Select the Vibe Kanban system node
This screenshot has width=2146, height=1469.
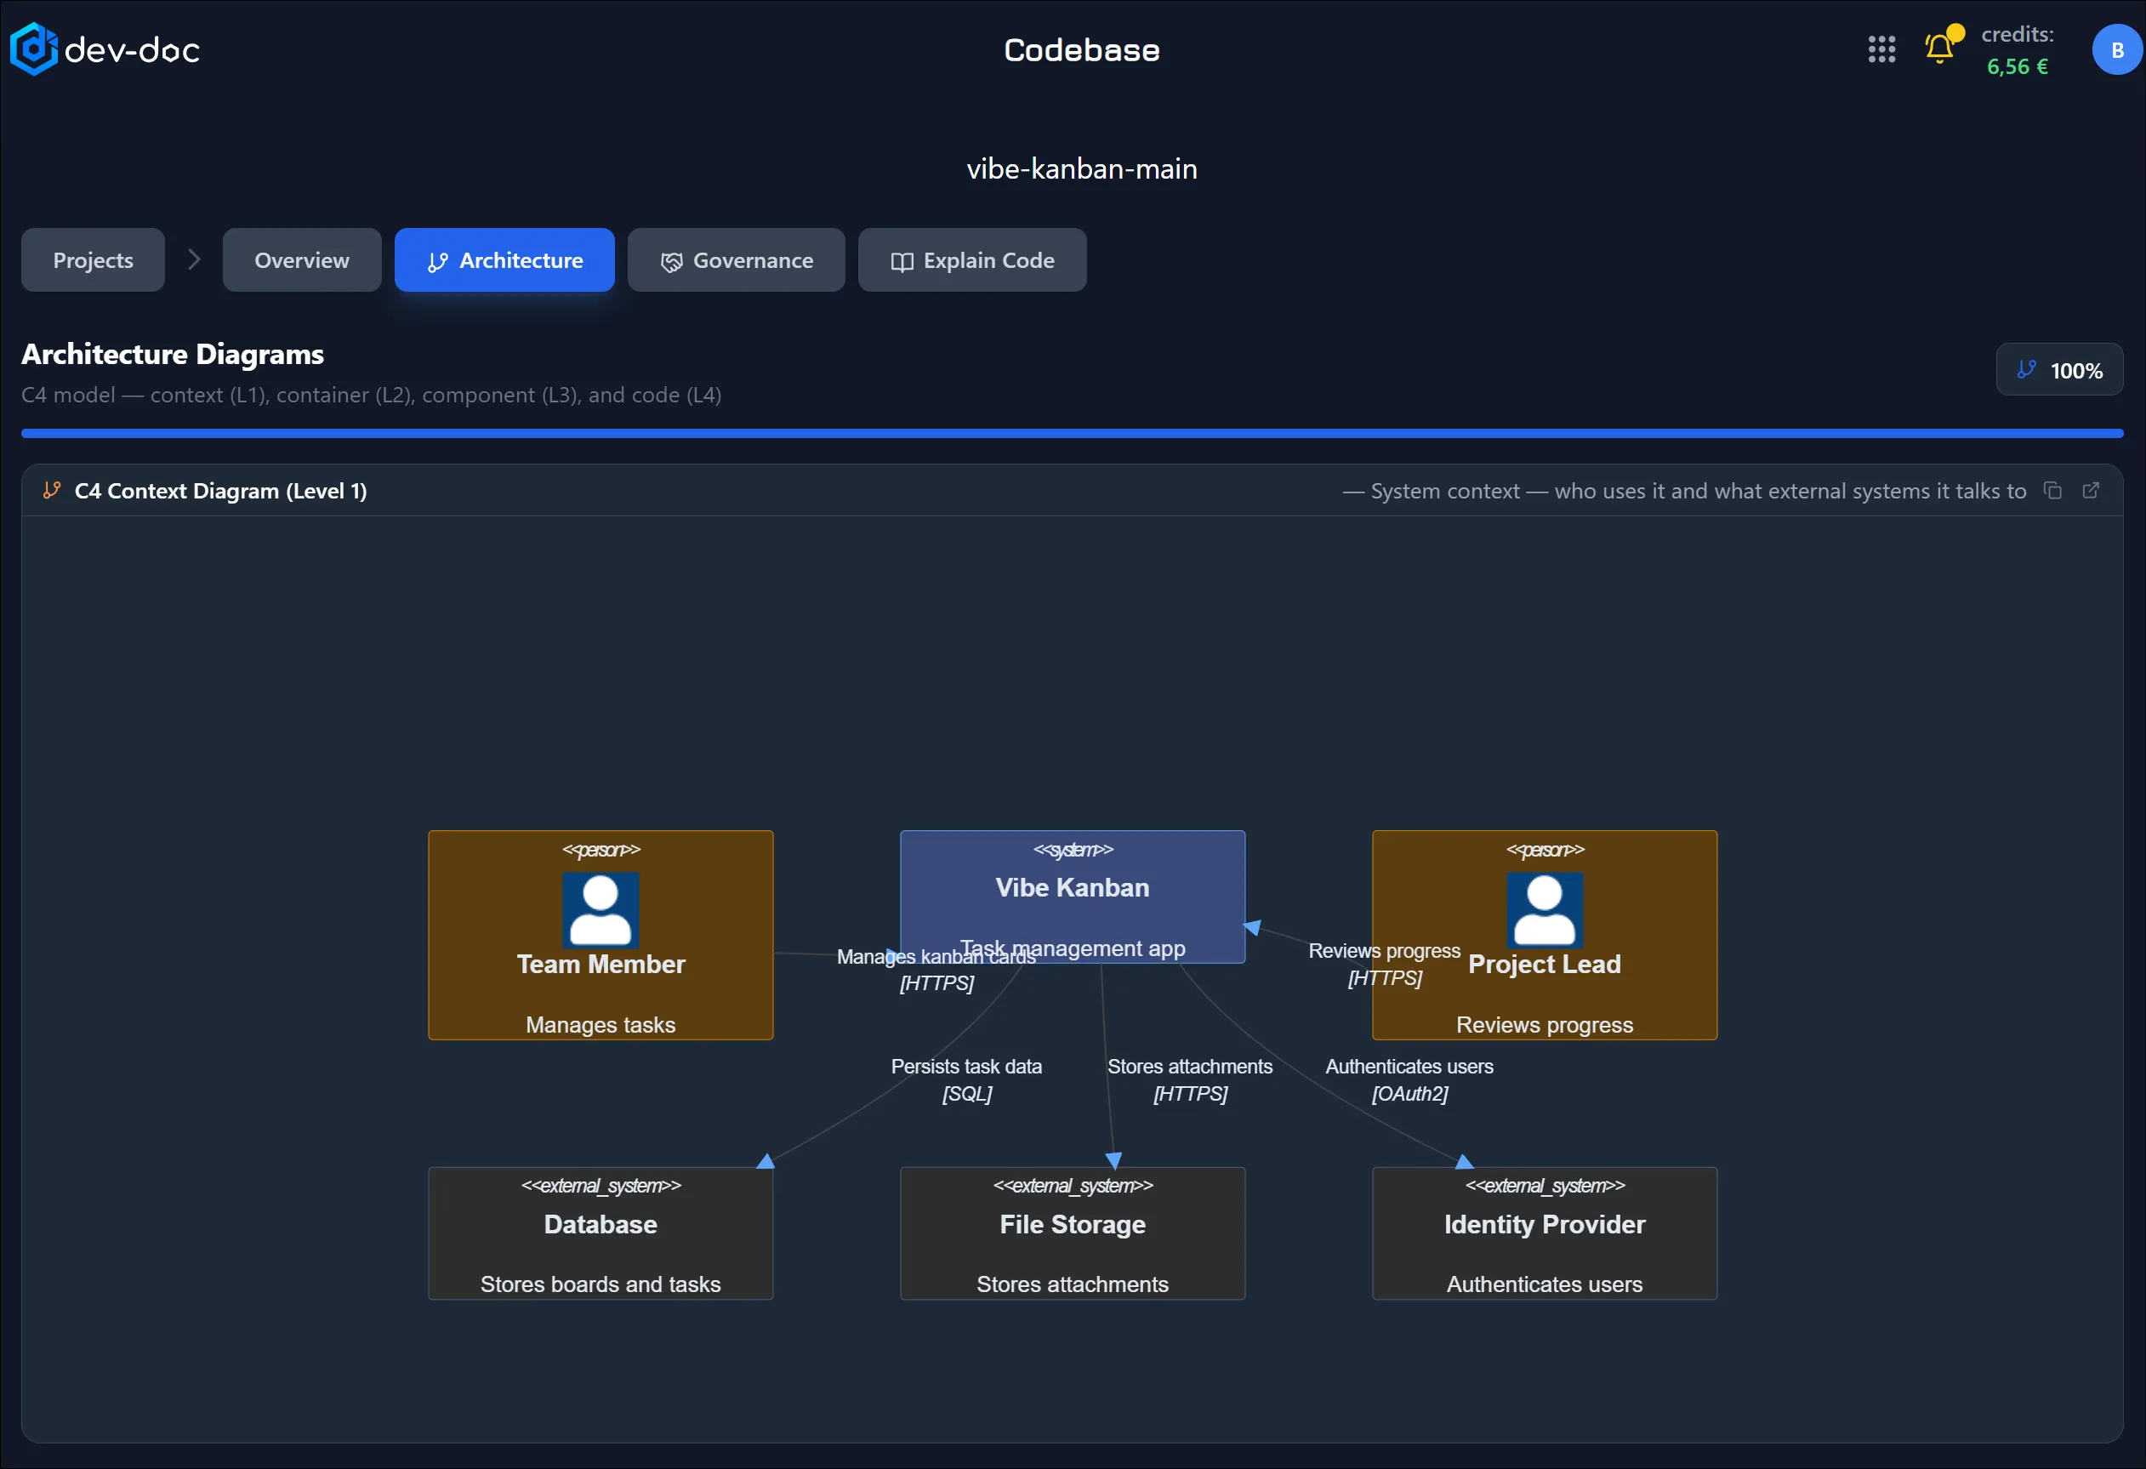pyautogui.click(x=1072, y=897)
